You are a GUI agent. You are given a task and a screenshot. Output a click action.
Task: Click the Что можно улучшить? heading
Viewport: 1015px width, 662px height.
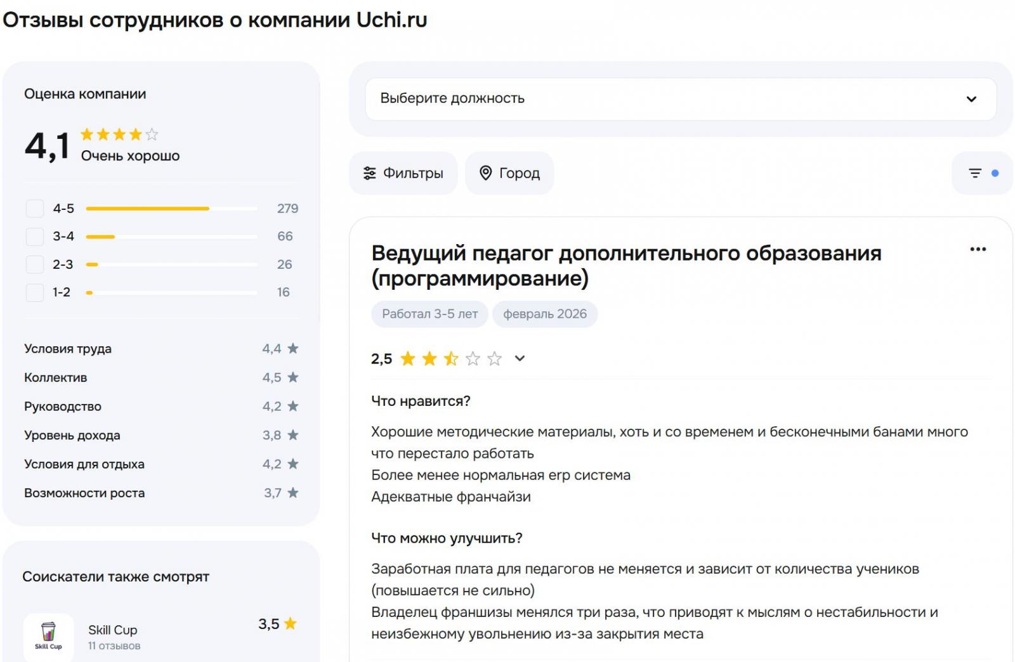(x=447, y=538)
